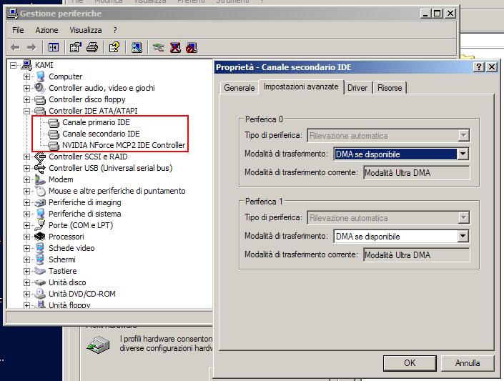Click the Controller SCSI e RAID icon
This screenshot has height=381, width=504.
tap(40, 157)
